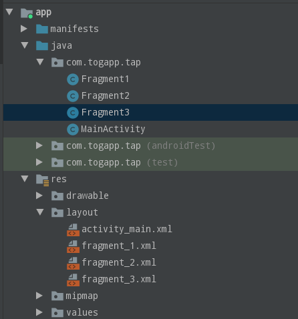Collapse the java folder

pos(25,45)
